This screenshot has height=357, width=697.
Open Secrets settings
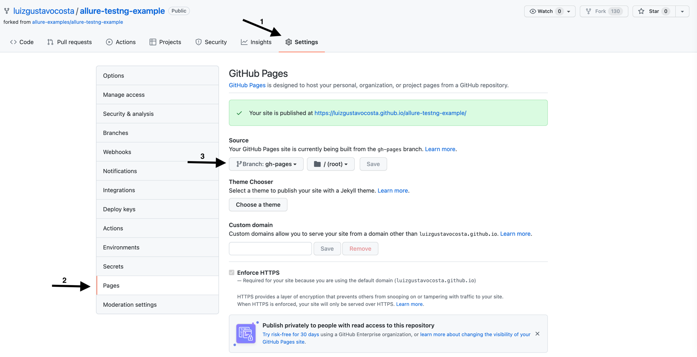point(157,267)
